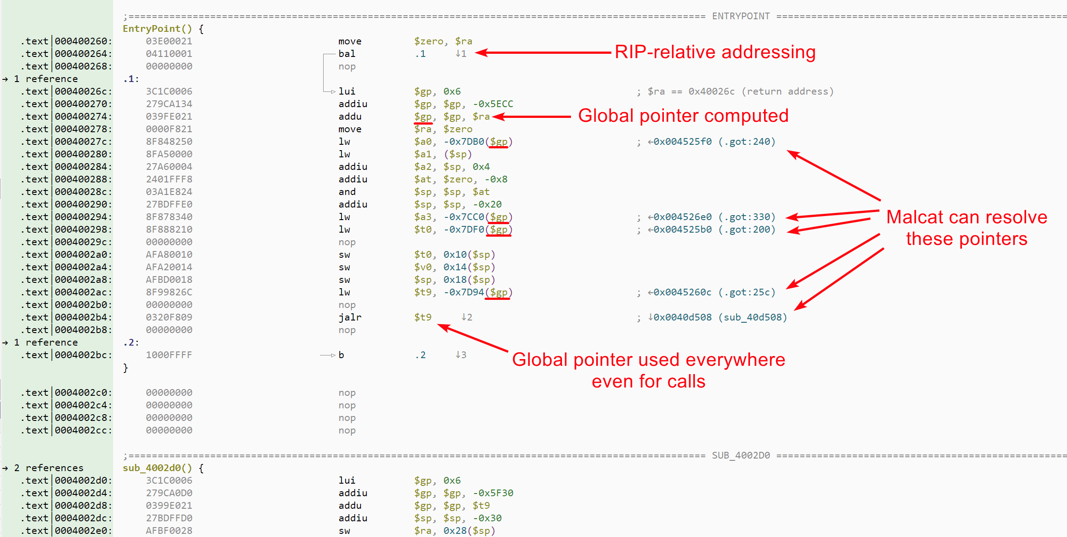Select address 000400294
The width and height of the screenshot is (1067, 537).
[83, 217]
